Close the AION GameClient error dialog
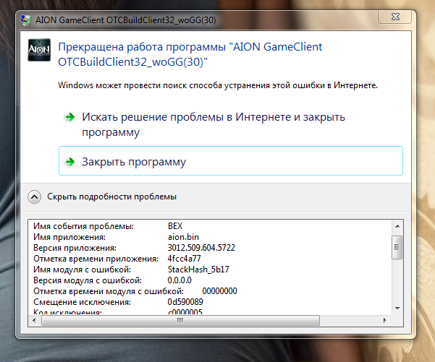 point(394,17)
